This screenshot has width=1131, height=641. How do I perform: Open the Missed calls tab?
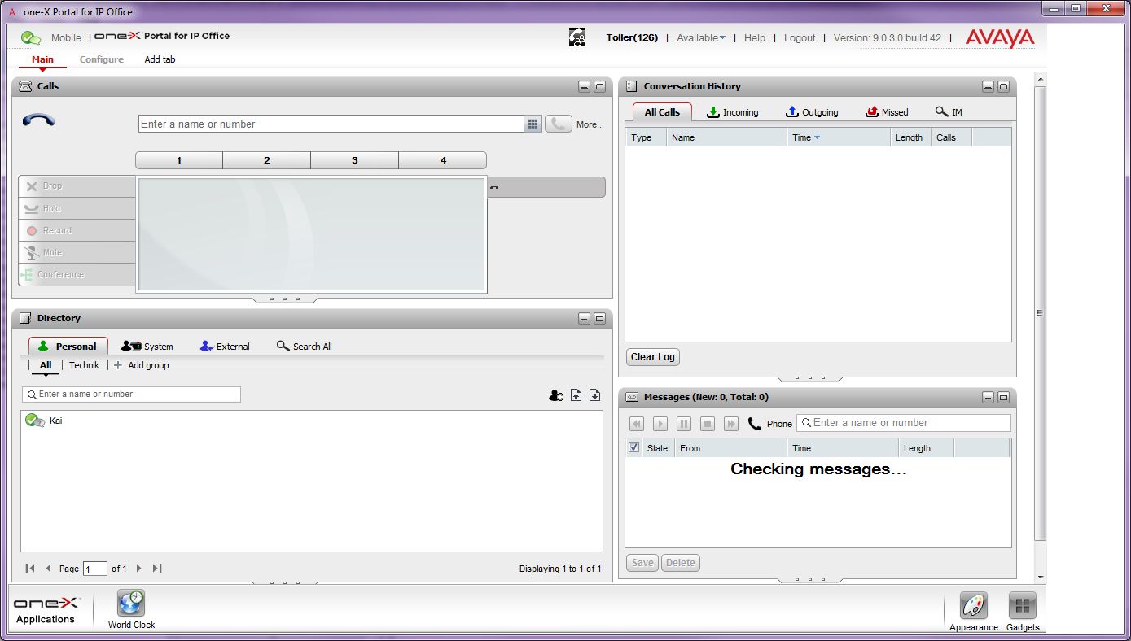point(887,112)
